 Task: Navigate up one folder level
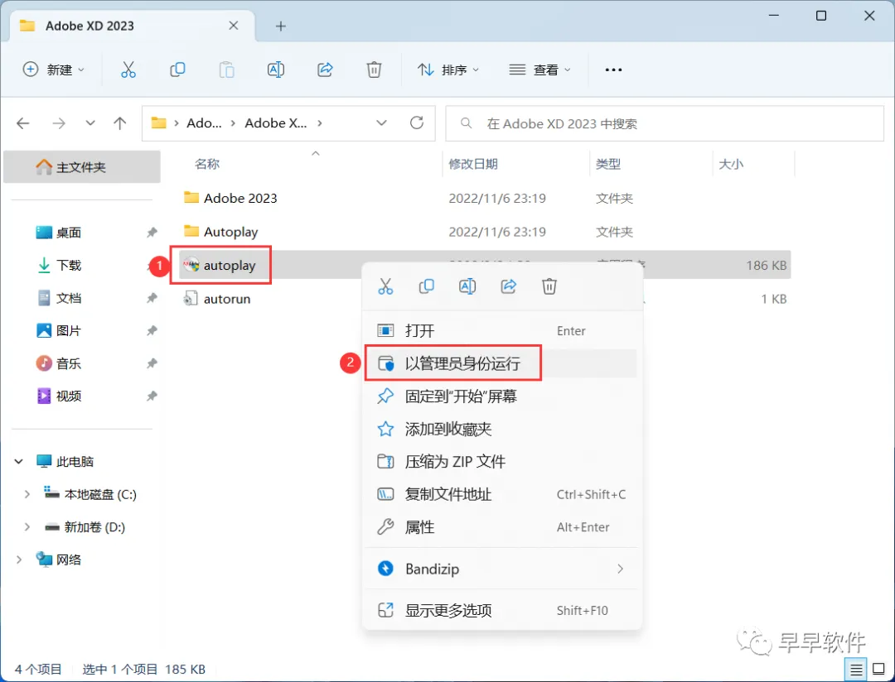[x=120, y=123]
